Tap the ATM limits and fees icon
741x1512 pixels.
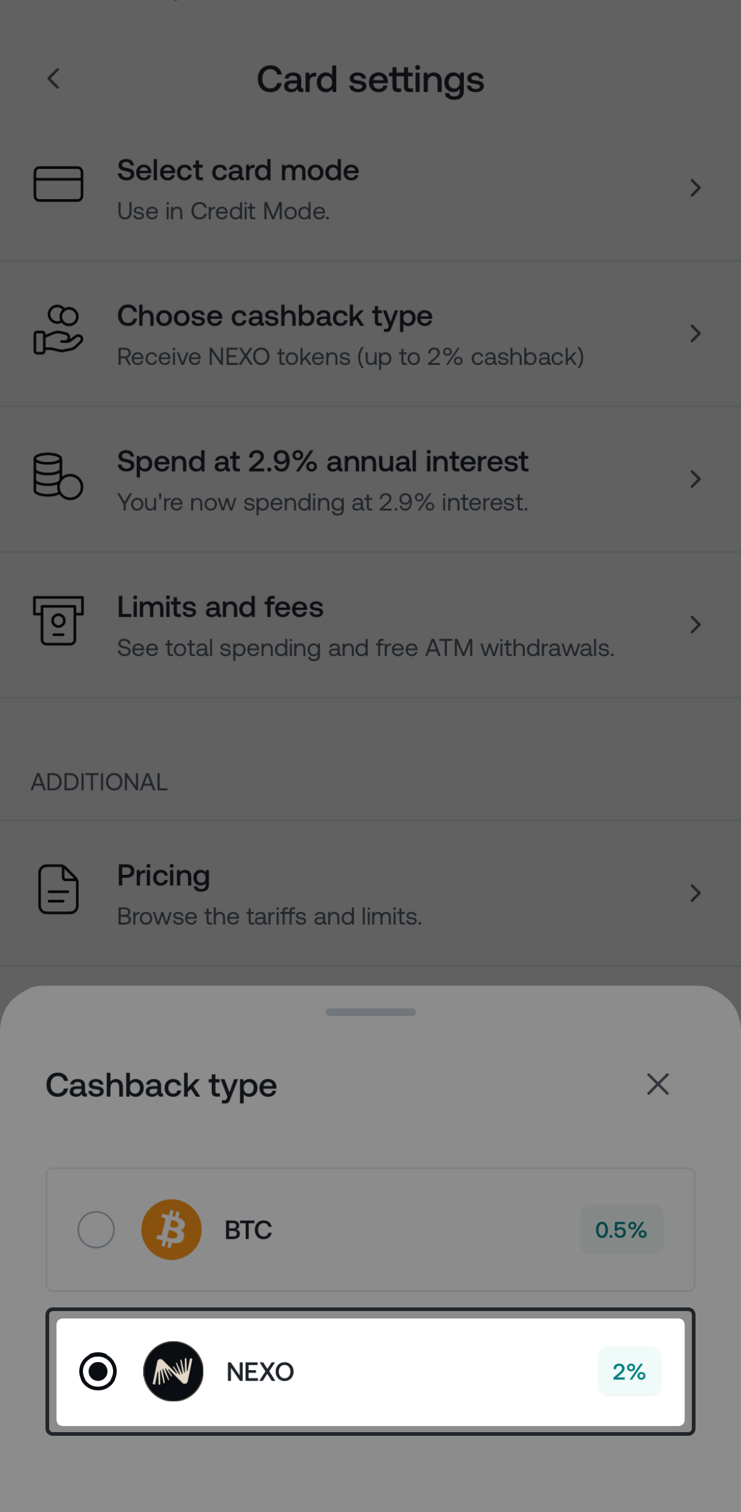58,621
